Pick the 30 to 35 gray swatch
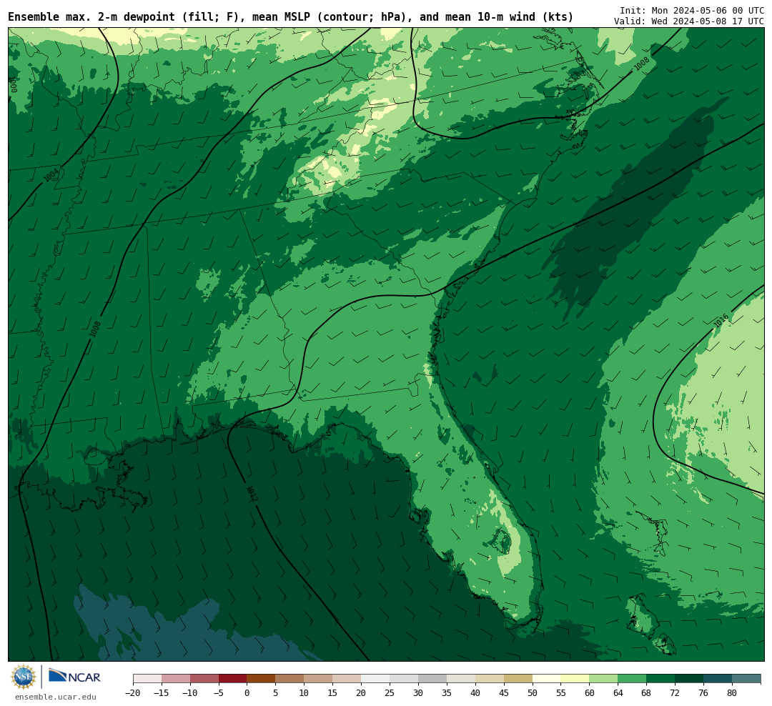This screenshot has height=706, width=772. coord(432,679)
